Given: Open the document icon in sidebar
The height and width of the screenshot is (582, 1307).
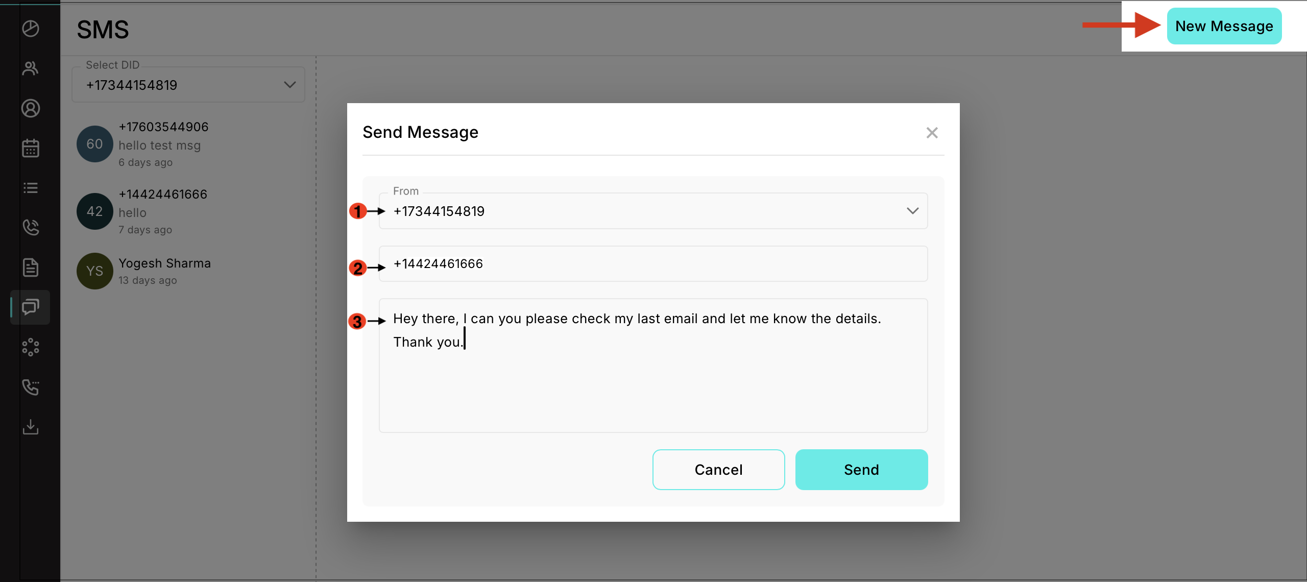Looking at the screenshot, I should (x=31, y=267).
